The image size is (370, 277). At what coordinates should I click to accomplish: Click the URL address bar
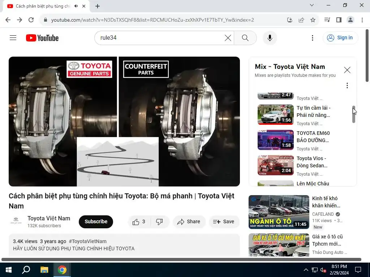click(152, 20)
